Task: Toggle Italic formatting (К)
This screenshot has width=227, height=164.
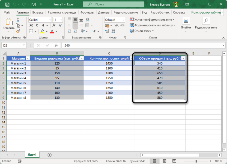Action: [36, 26]
